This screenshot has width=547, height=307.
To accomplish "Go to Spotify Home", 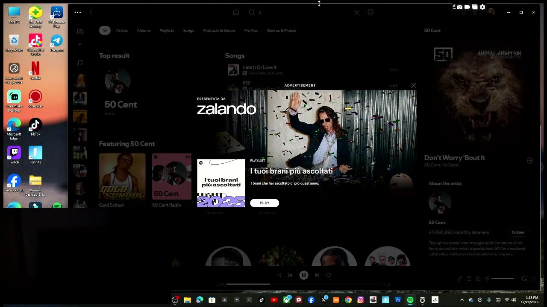I will [x=236, y=12].
